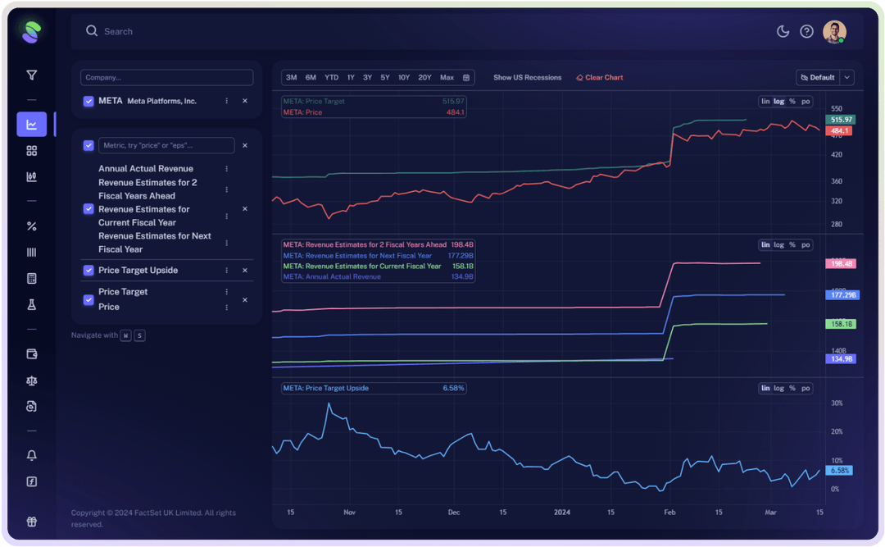Open kebab menu next to Meta Platforms, Inc.

click(227, 101)
